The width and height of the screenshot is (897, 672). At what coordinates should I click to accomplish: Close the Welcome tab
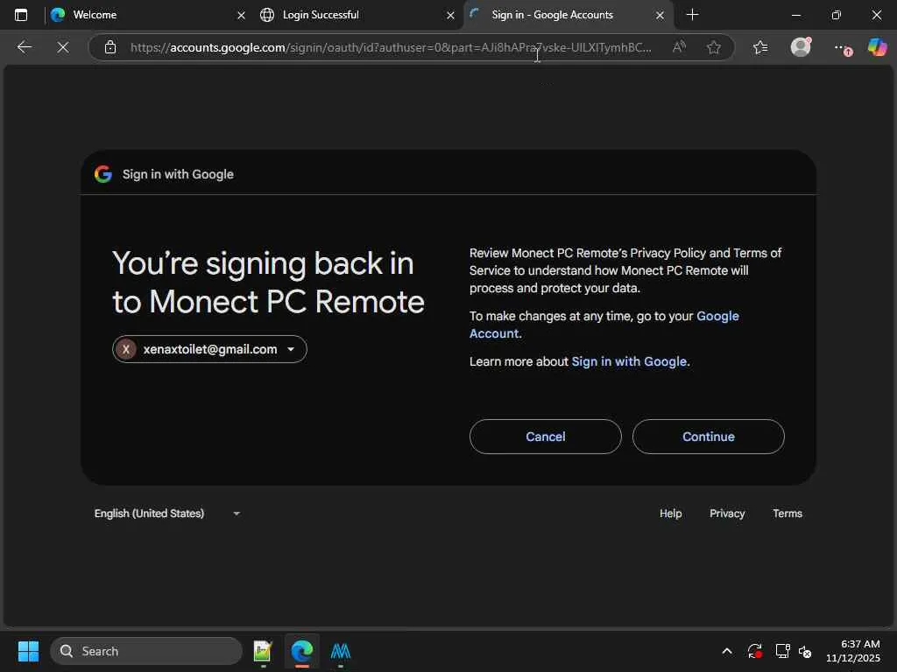pyautogui.click(x=241, y=16)
